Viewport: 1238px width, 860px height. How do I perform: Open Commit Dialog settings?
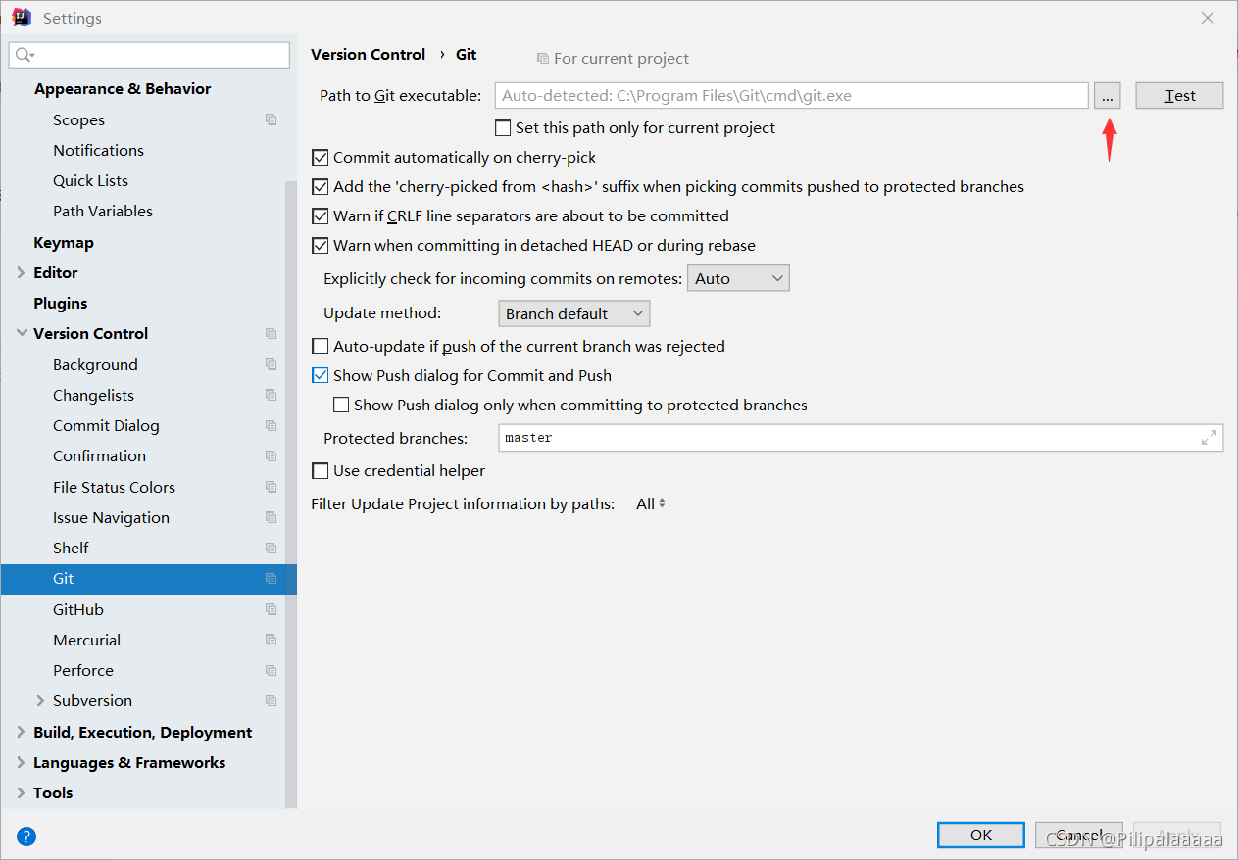[x=106, y=425]
